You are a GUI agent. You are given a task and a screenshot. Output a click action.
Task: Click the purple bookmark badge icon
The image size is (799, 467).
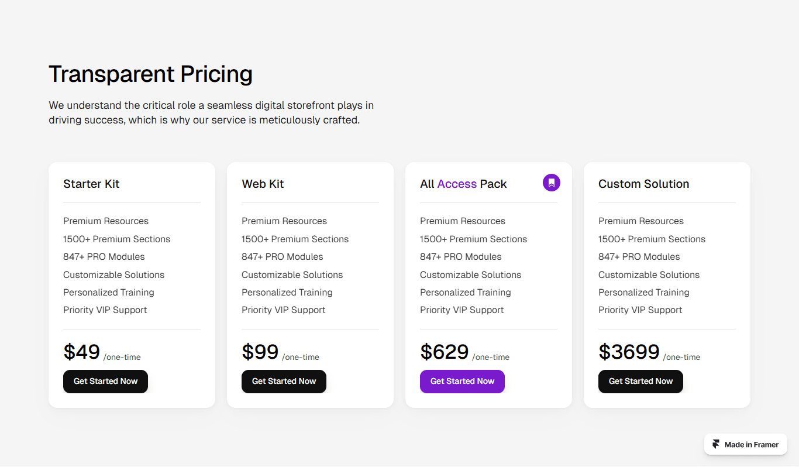click(552, 183)
